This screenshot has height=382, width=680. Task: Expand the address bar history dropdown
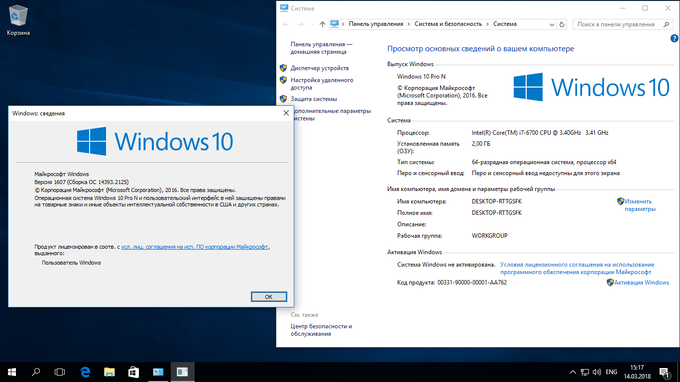[553, 24]
